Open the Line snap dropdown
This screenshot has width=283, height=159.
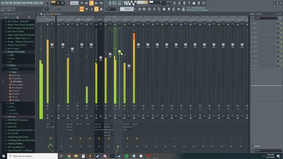(x=111, y=9)
